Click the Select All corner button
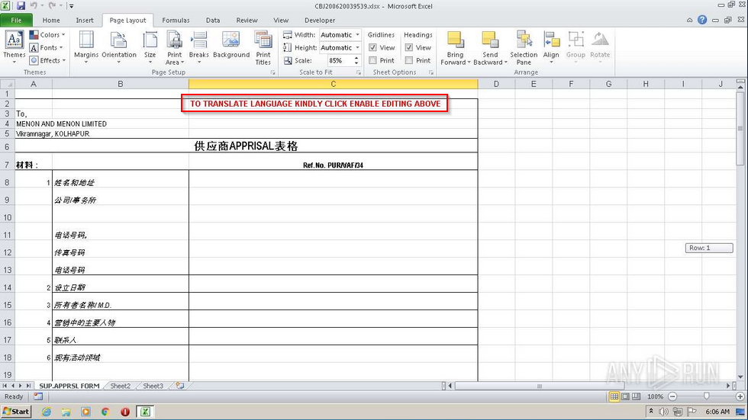Screen dimensions: 748x420 7,84
